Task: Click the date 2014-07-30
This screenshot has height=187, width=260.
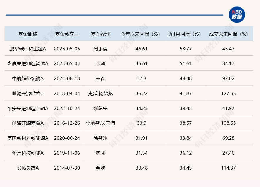Action: (x=67, y=168)
